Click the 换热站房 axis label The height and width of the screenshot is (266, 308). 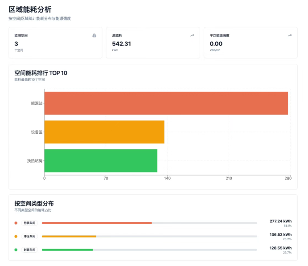point(35,161)
